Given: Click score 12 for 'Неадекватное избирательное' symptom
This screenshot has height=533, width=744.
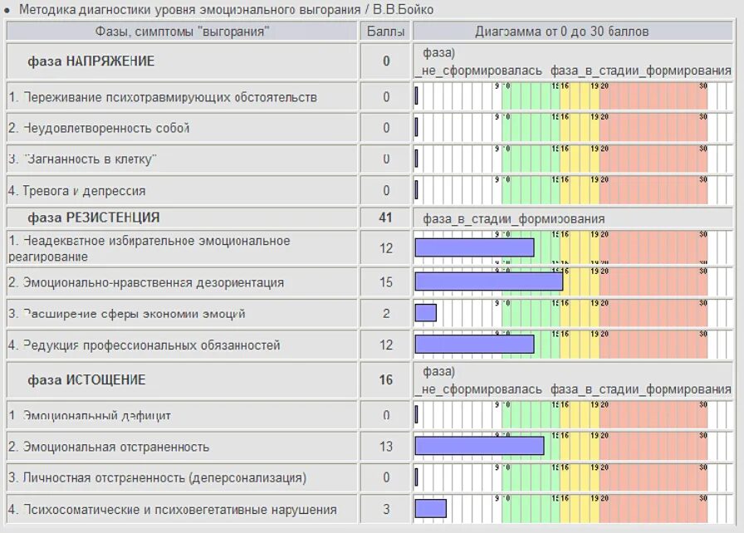Looking at the screenshot, I should pos(385,248).
